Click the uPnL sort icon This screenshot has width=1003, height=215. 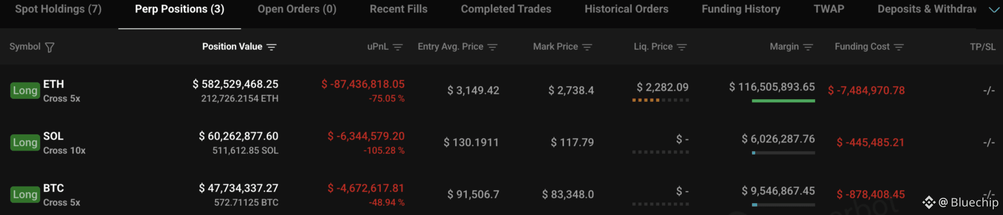398,47
